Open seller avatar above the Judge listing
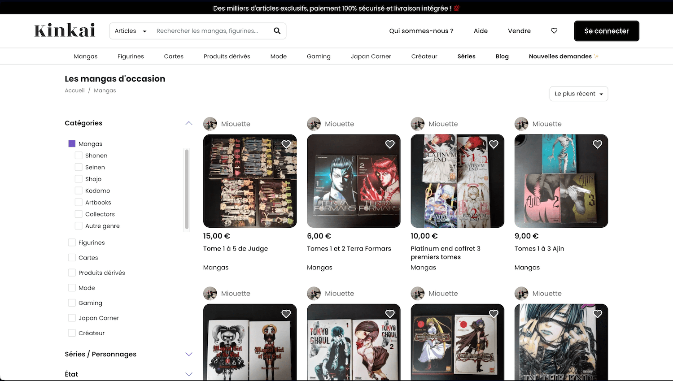 [210, 124]
